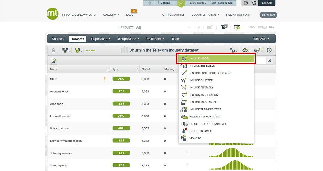Click the 0 tasks indicator
323x171 pixels.
[164, 3]
